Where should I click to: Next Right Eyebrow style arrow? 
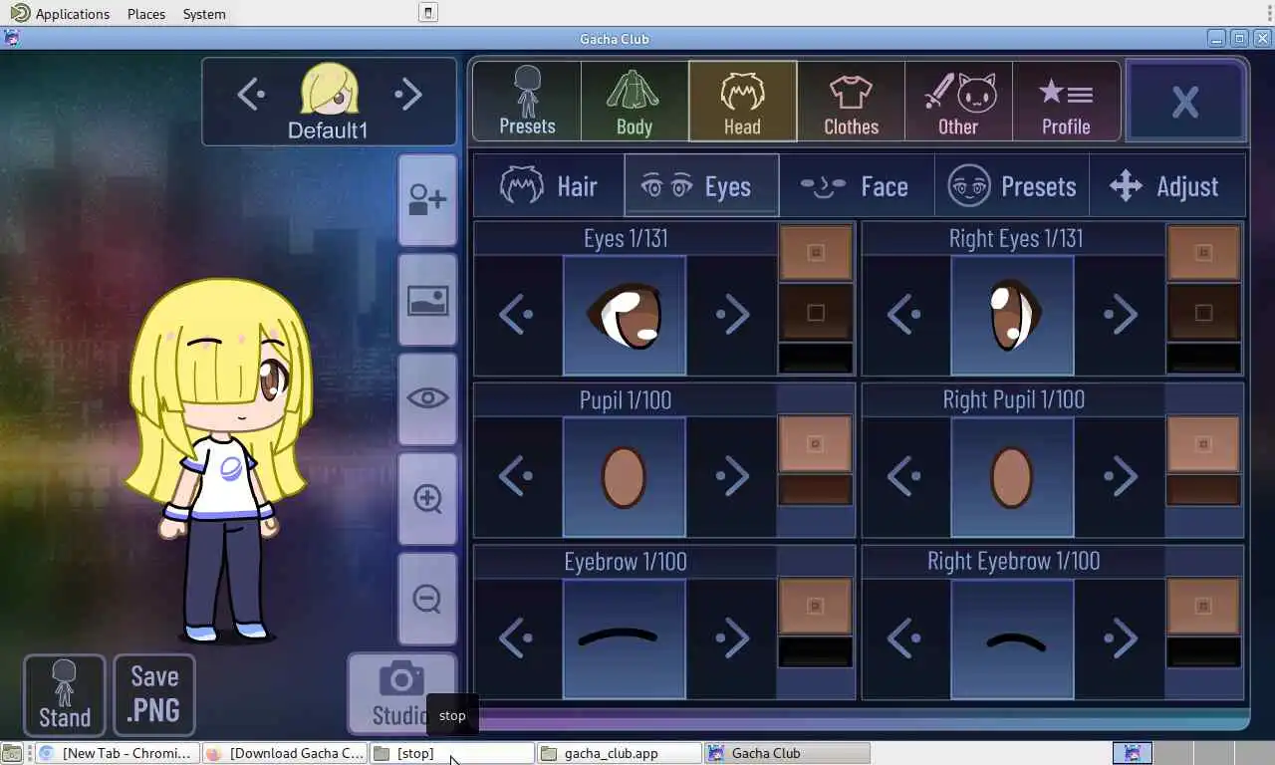tap(1120, 637)
